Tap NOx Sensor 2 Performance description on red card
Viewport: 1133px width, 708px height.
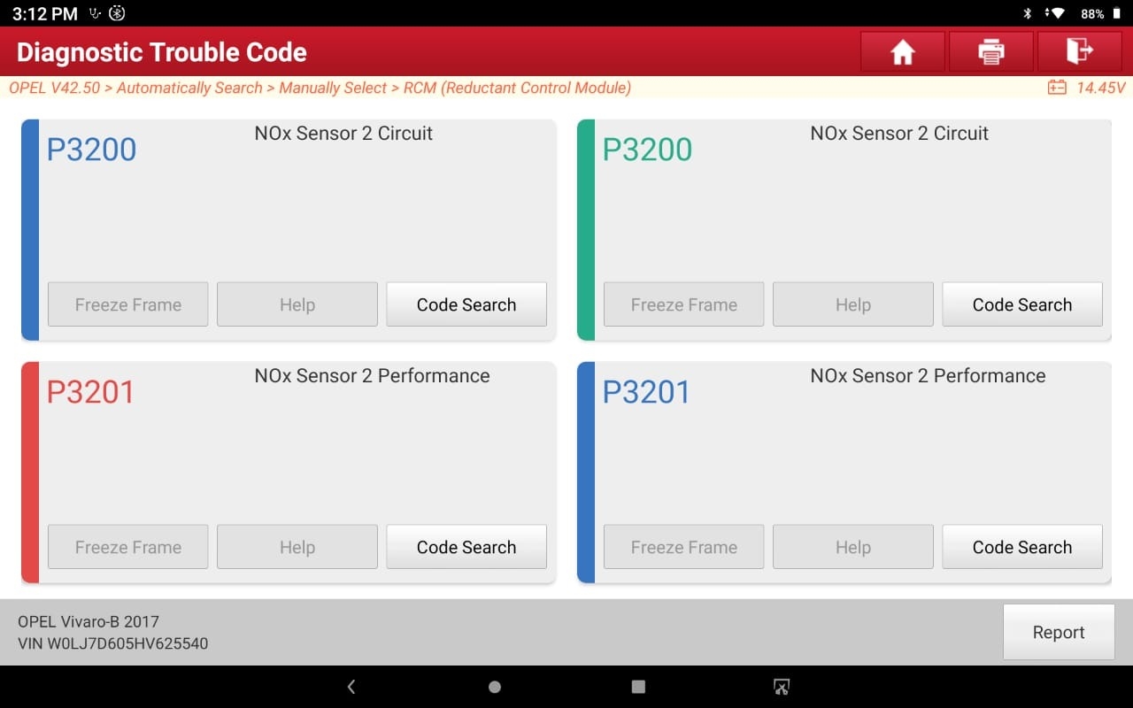pyautogui.click(x=372, y=376)
